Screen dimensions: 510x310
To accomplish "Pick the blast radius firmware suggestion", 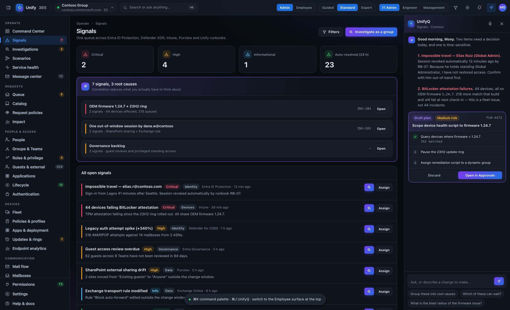I will coord(446,303).
